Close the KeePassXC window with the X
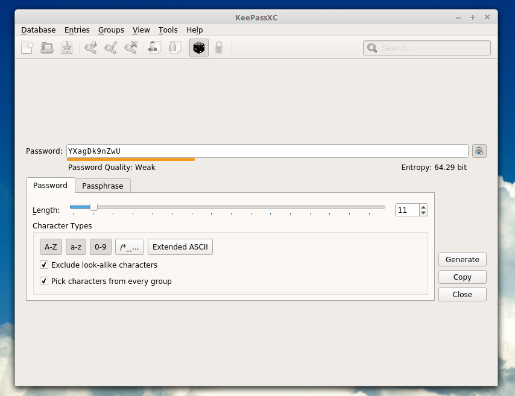The image size is (515, 396). 487,17
